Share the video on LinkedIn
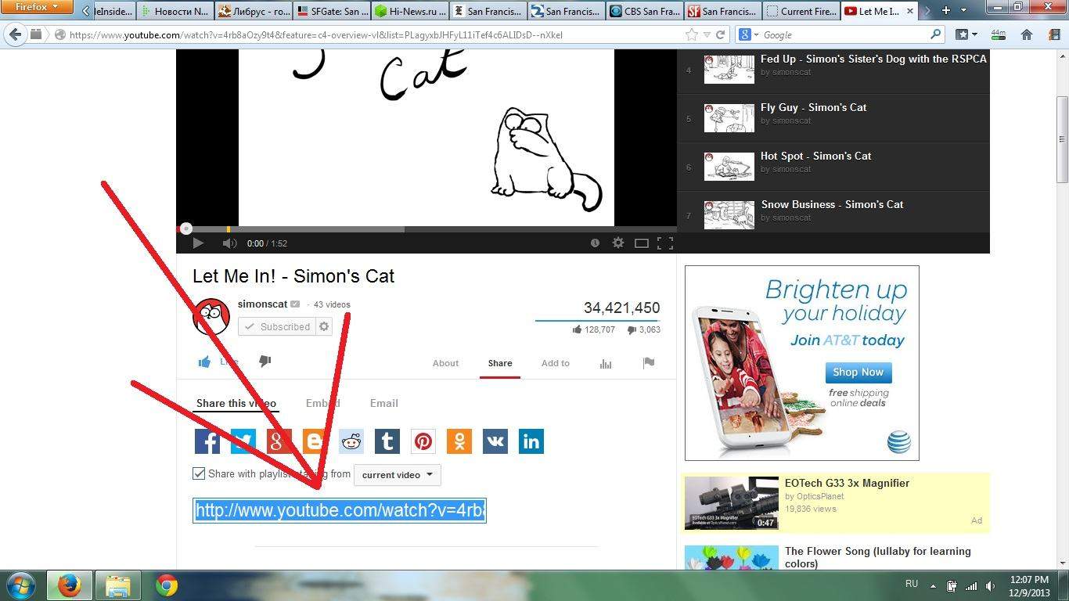The width and height of the screenshot is (1069, 601). click(x=531, y=441)
